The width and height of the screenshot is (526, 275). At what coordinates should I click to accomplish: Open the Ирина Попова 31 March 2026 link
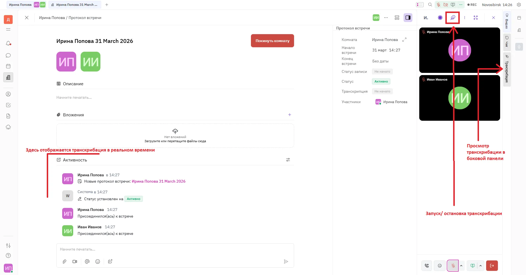(x=158, y=181)
